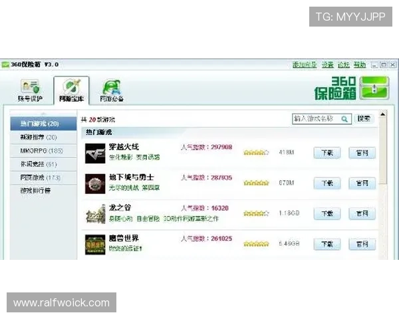This screenshot has width=399, height=319.
Task: Click the 360保险箱 title bar icon
Action: click(5, 64)
